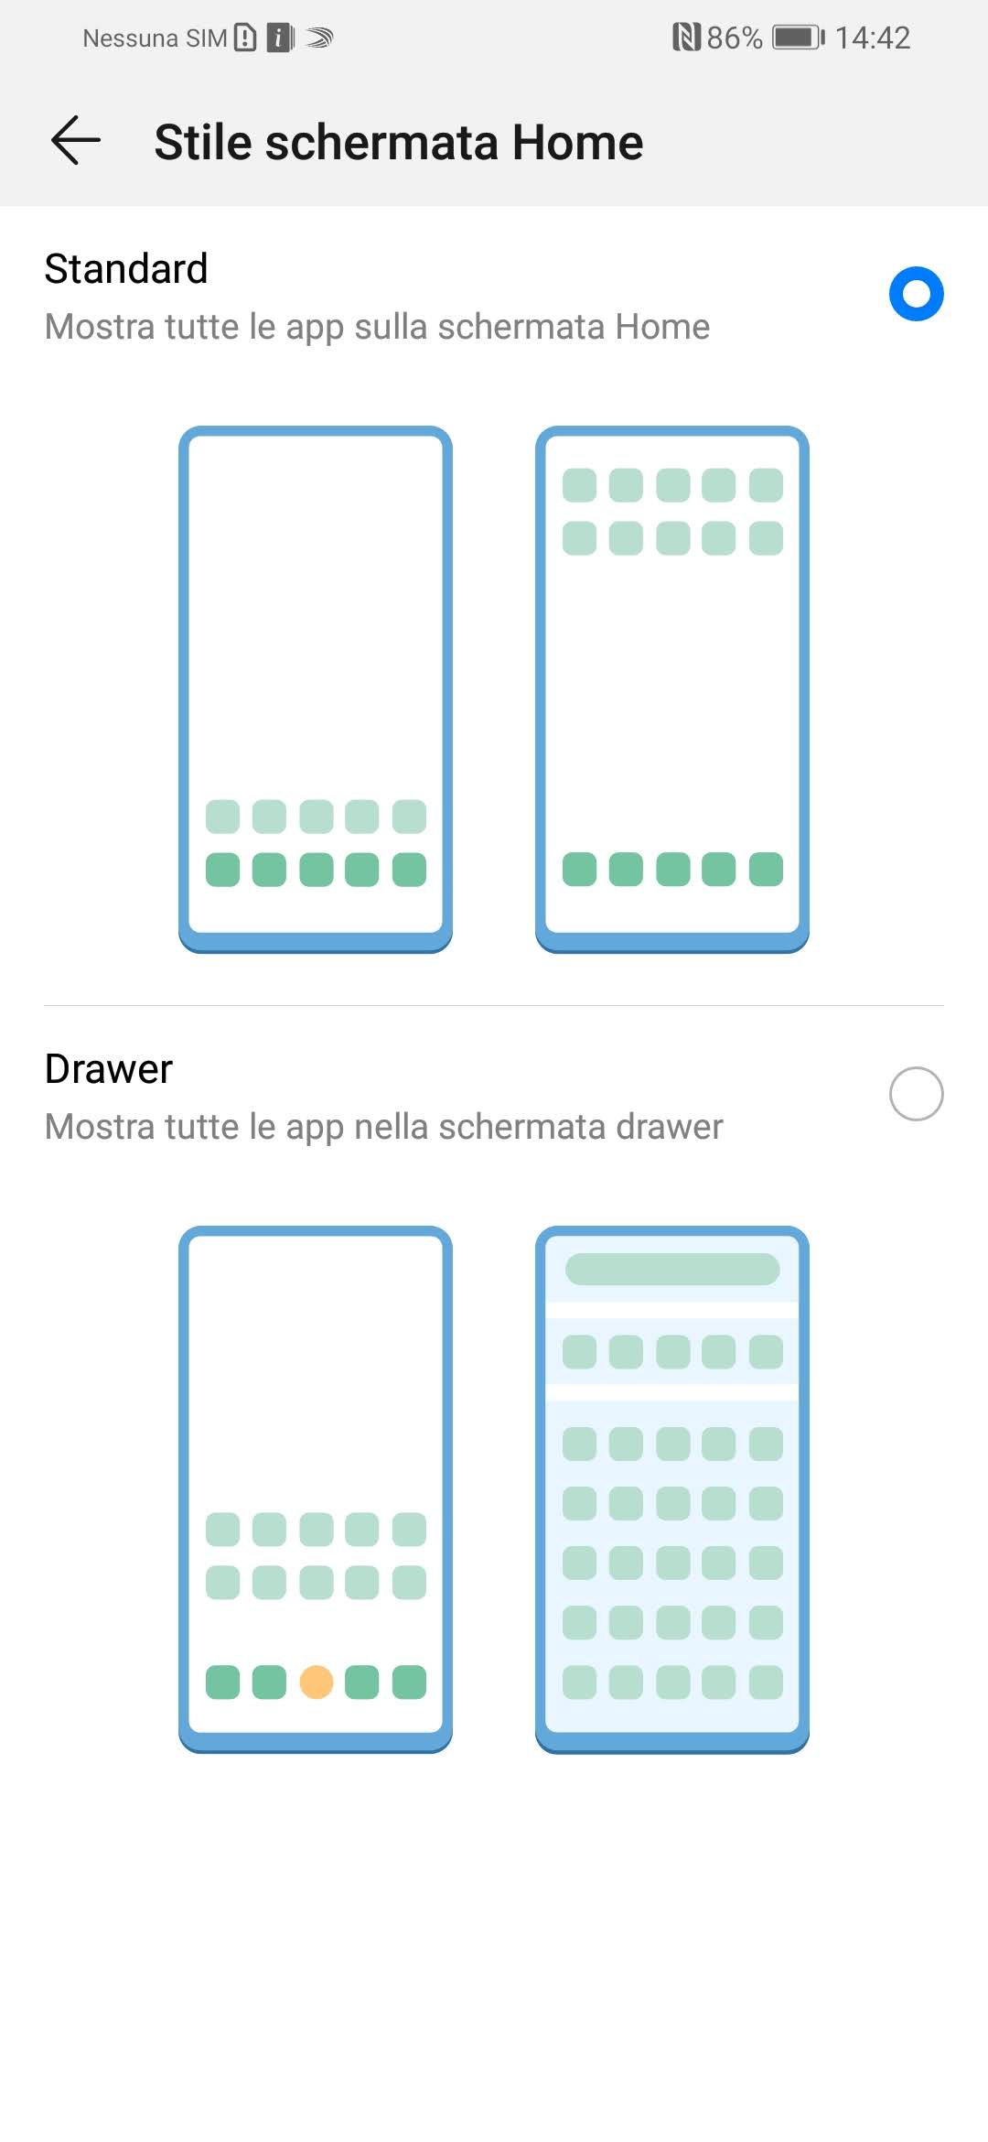Screen dimensions: 988x2142
Task: Tap the SwiftKey notification icon
Action: pos(319,38)
